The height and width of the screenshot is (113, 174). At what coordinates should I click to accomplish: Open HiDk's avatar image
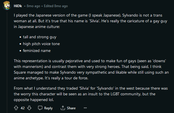point(7,5)
